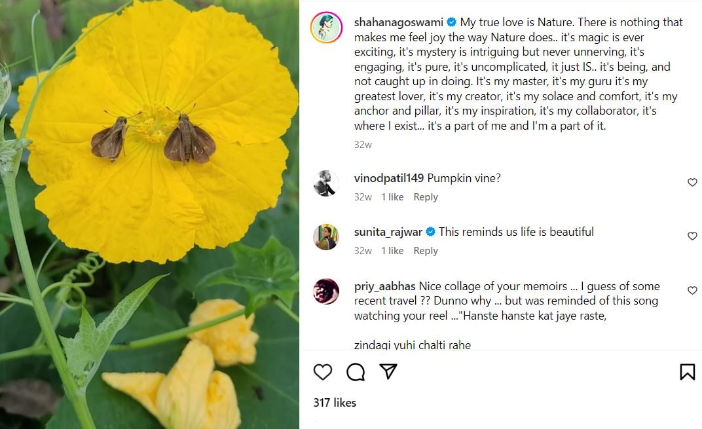Screen dimensions: 702x429
Task: Reply to sunita_rajwar's comment
Action: click(x=426, y=251)
